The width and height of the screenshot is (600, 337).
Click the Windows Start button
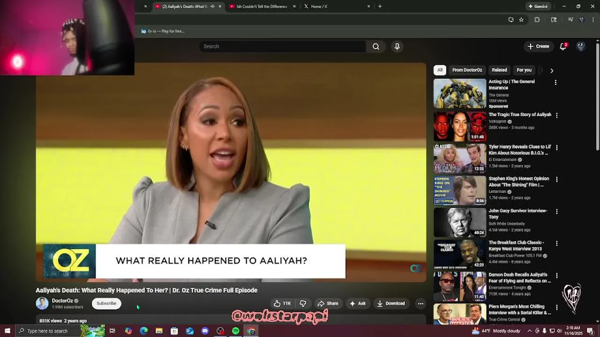coord(7,331)
